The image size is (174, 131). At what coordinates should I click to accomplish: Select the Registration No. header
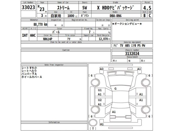pyautogui.click(x=80, y=20)
